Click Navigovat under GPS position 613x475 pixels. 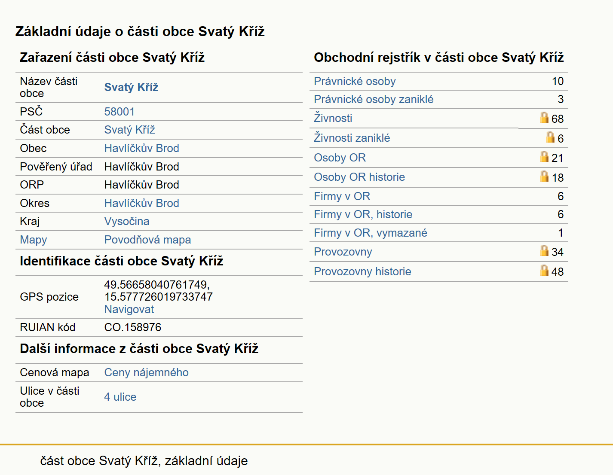click(129, 309)
